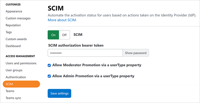Open the More about SCIM link
The image size is (200, 103).
pos(62,20)
